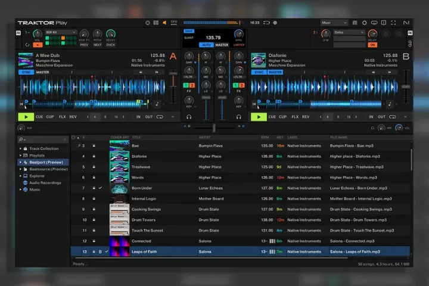Viewport: 429px width, 286px height.
Task: Click the Diafonie cover art on Deck B
Action: 258,60
